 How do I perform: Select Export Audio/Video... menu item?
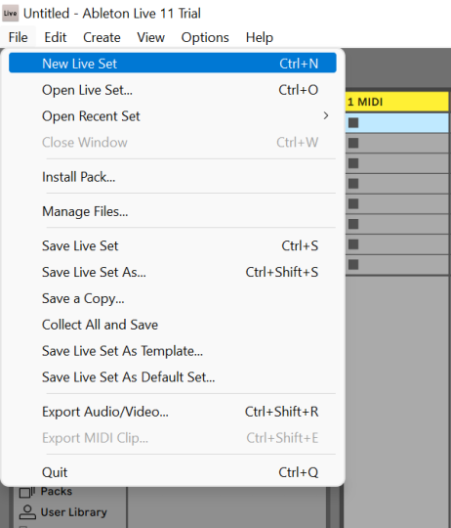(173, 412)
